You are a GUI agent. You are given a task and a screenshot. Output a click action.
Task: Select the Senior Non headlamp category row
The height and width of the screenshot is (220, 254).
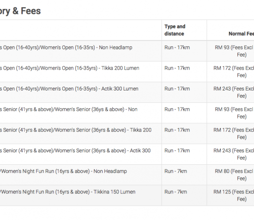pos(127,113)
